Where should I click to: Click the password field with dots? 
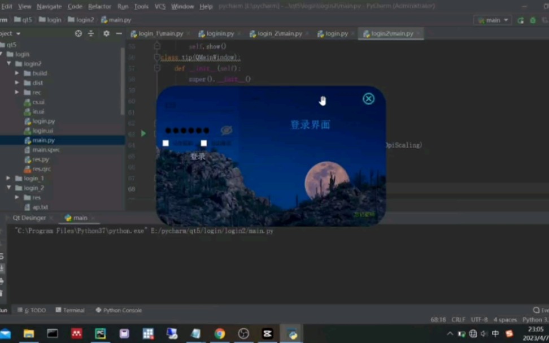pyautogui.click(x=188, y=131)
